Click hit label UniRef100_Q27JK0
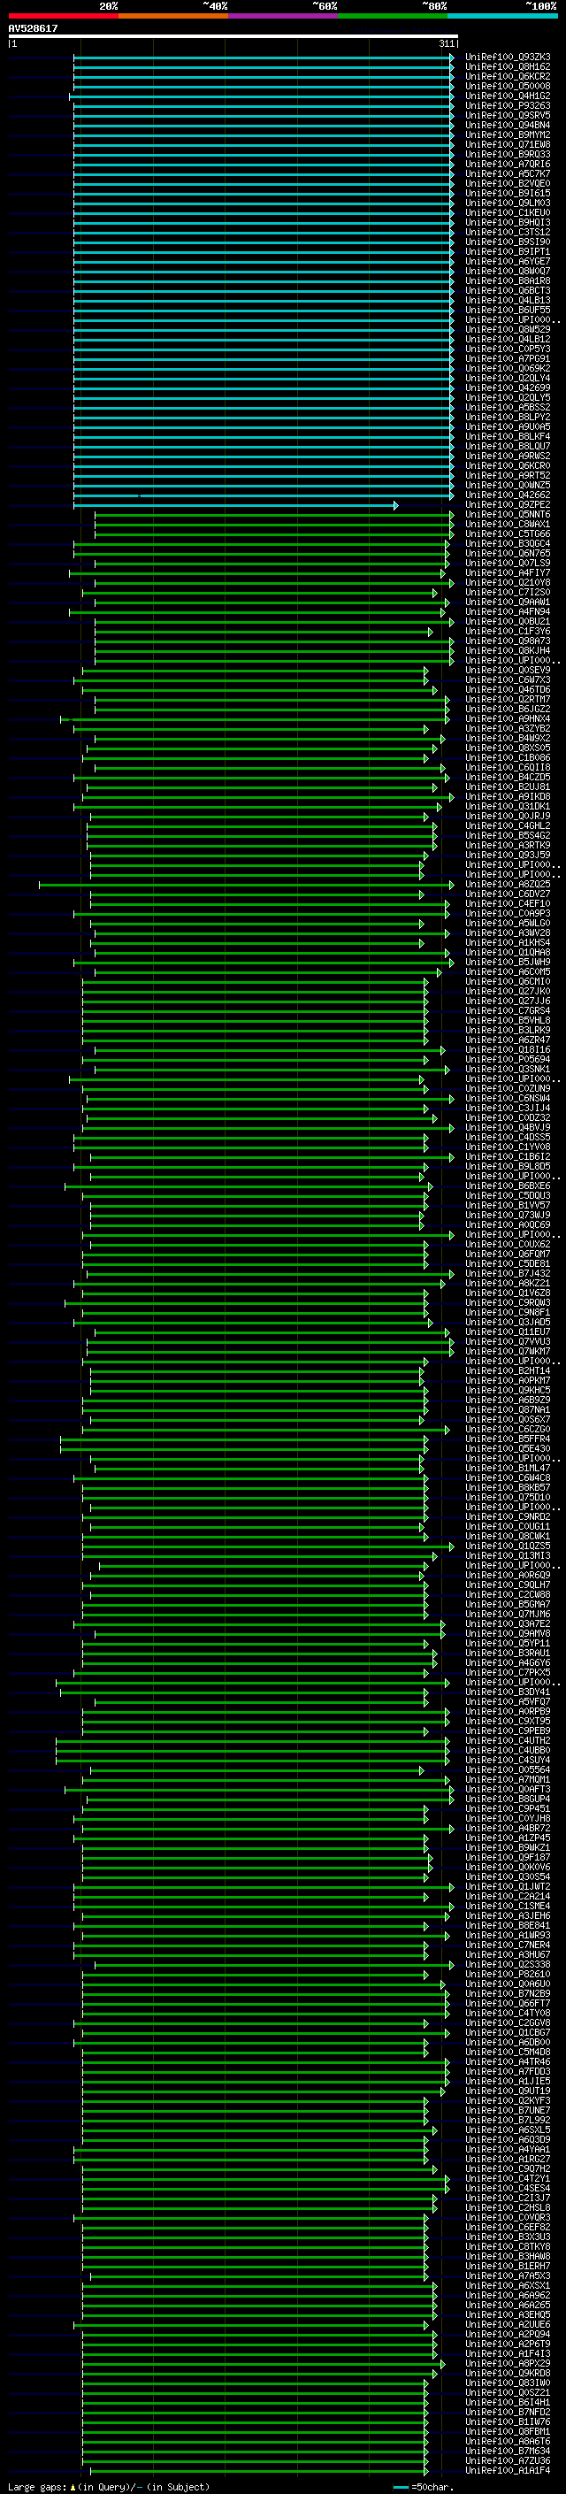The image size is (566, 2494). (x=508, y=992)
